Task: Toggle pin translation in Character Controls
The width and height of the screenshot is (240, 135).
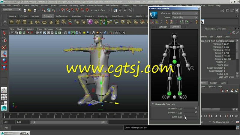Action: [182, 22]
